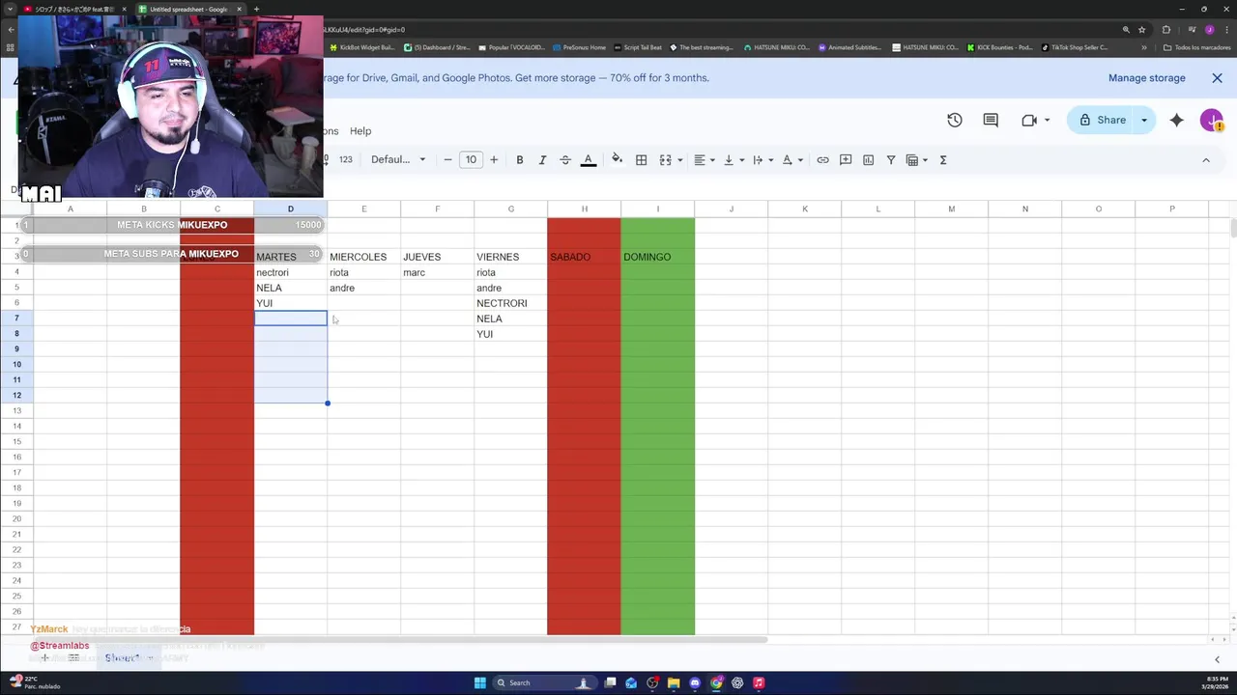Create a filter

[891, 159]
